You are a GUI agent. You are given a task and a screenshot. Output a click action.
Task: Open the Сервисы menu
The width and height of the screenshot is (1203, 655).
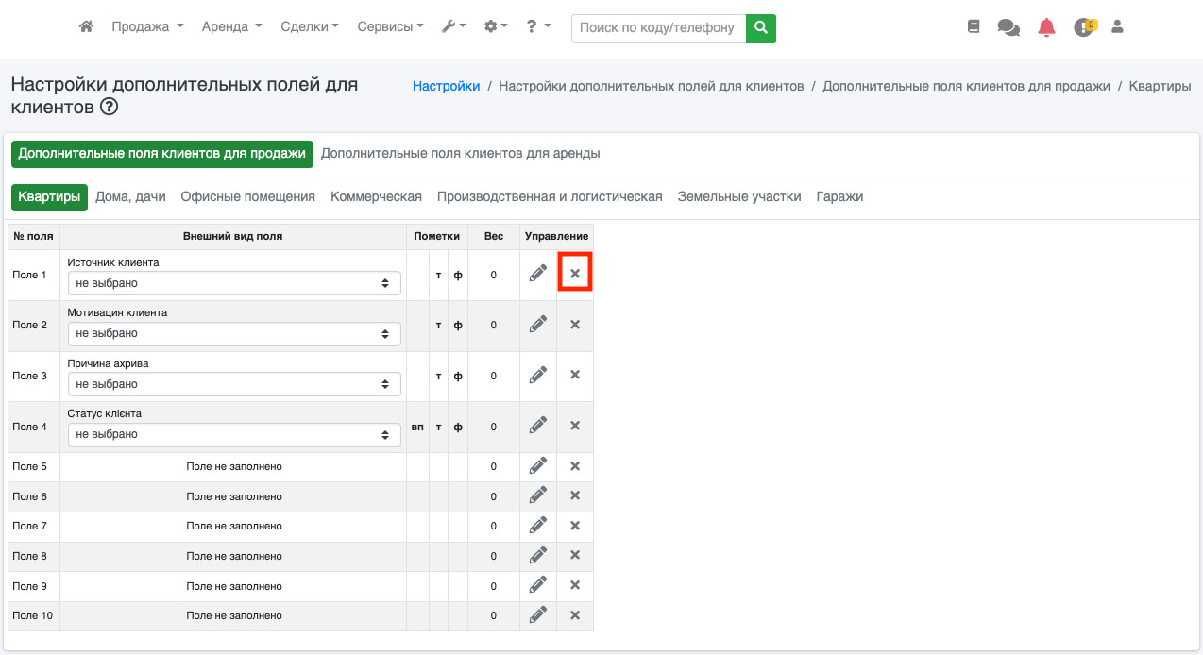(x=390, y=27)
